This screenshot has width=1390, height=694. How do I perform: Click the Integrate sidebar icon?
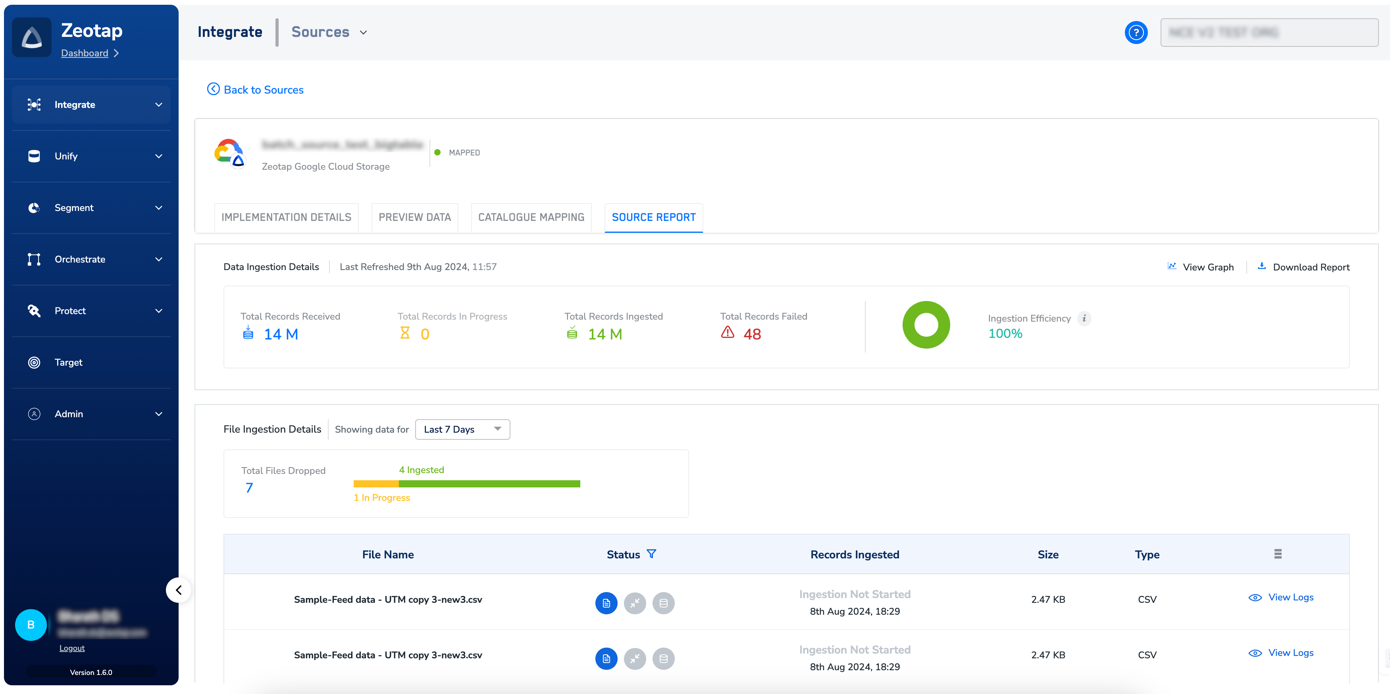34,105
